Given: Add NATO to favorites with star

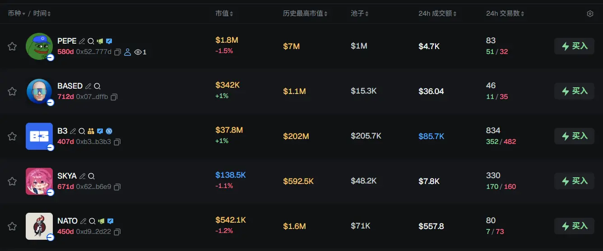Looking at the screenshot, I should click(x=12, y=226).
